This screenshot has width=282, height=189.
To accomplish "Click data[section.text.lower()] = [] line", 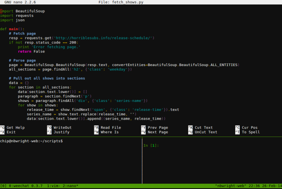I will [52, 92].
